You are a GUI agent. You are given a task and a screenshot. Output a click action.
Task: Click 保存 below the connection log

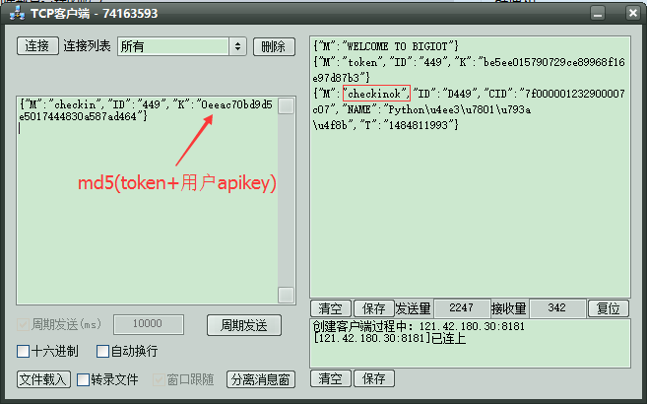pyautogui.click(x=370, y=378)
